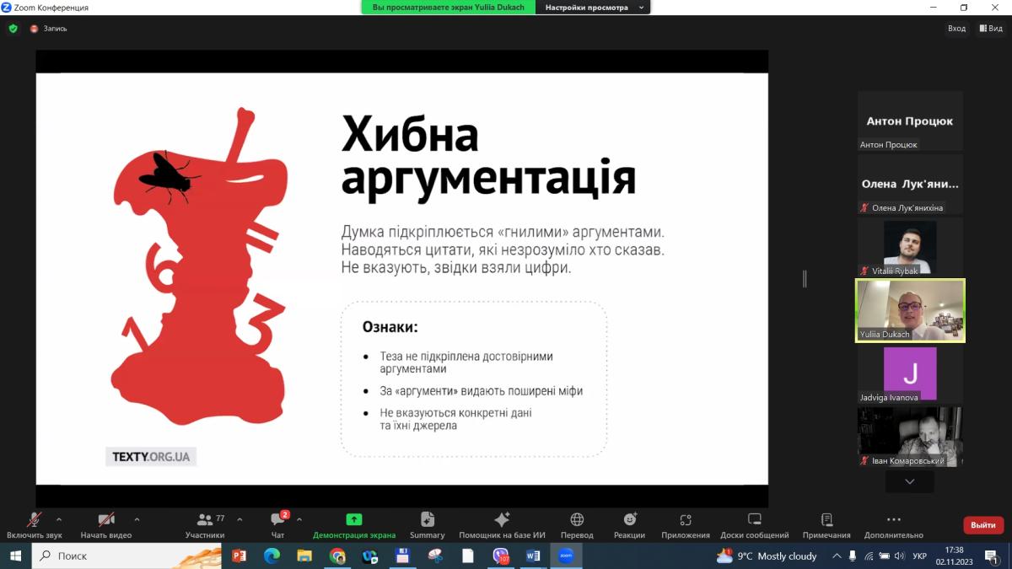
Task: Open the Windows Start menu
Action: (15, 556)
